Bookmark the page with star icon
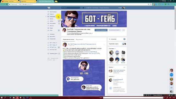 [151, 4]
